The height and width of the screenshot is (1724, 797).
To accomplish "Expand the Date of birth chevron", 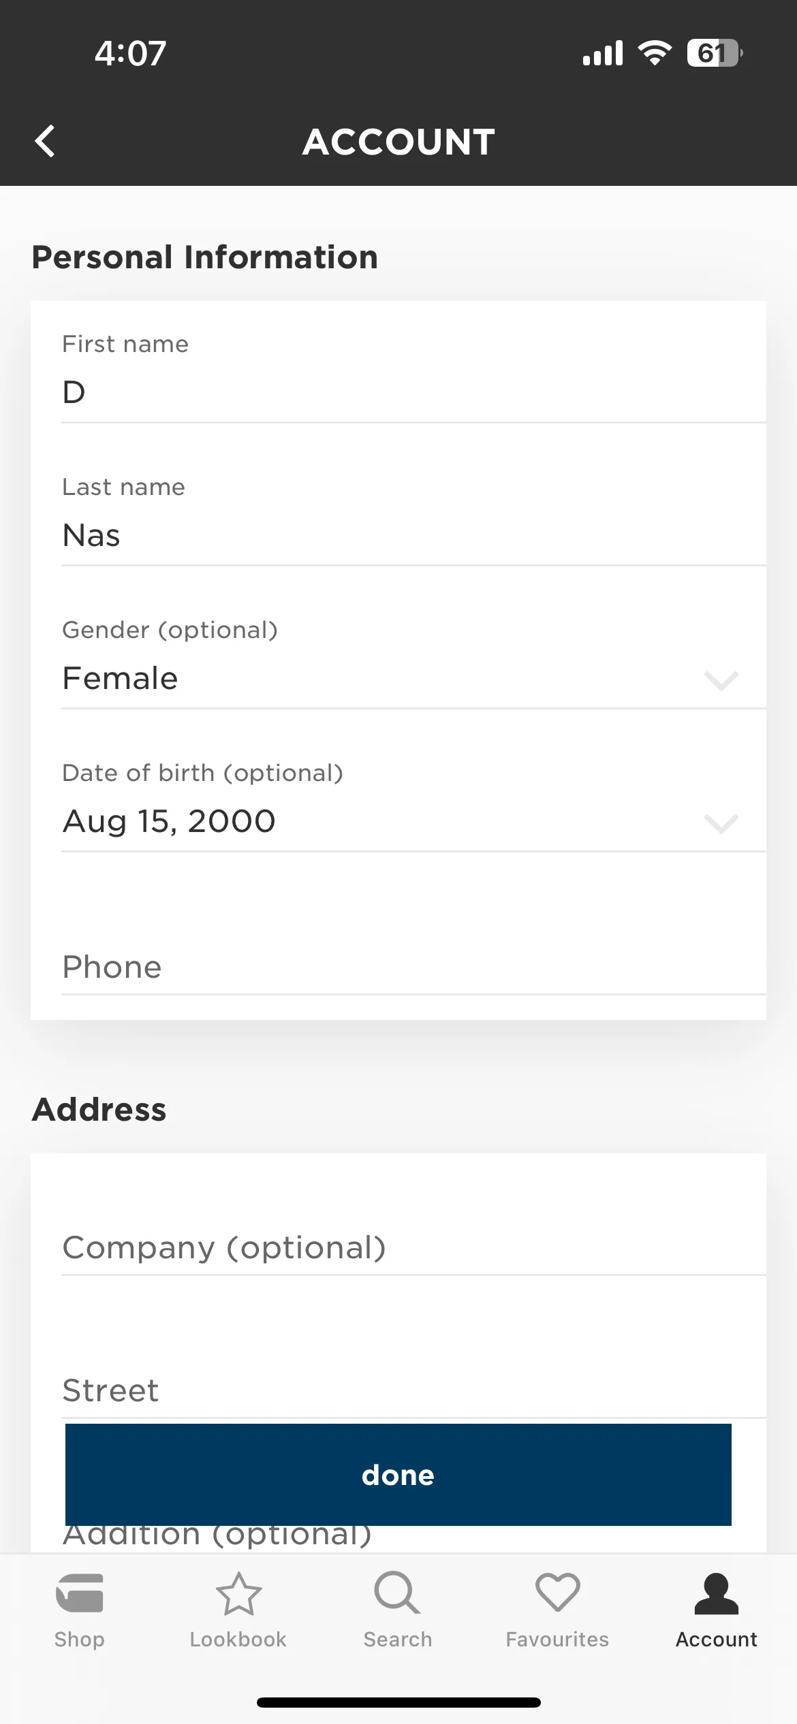I will click(x=721, y=823).
